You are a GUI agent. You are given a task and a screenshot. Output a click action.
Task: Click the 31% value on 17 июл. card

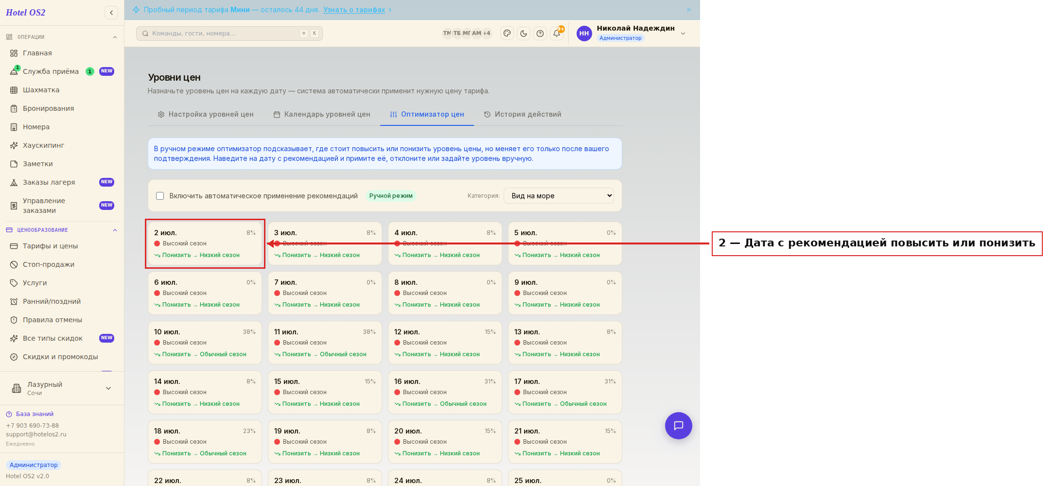tap(610, 382)
